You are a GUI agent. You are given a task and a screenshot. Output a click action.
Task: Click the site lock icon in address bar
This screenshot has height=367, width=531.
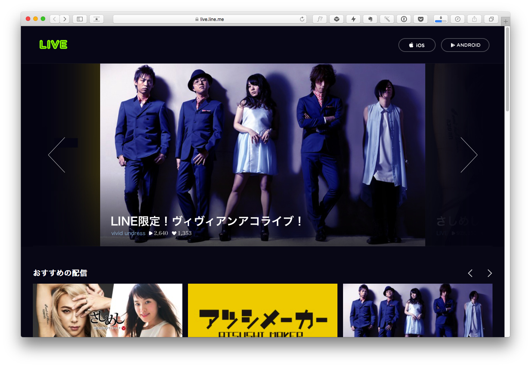pos(197,19)
